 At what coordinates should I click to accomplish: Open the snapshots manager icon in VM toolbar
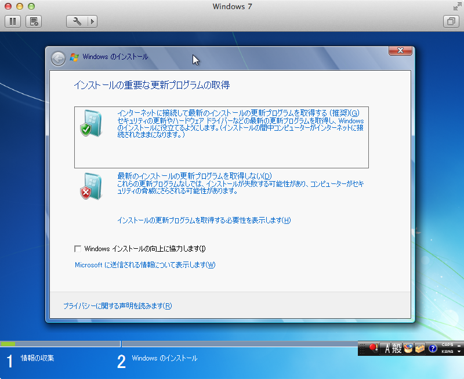34,21
